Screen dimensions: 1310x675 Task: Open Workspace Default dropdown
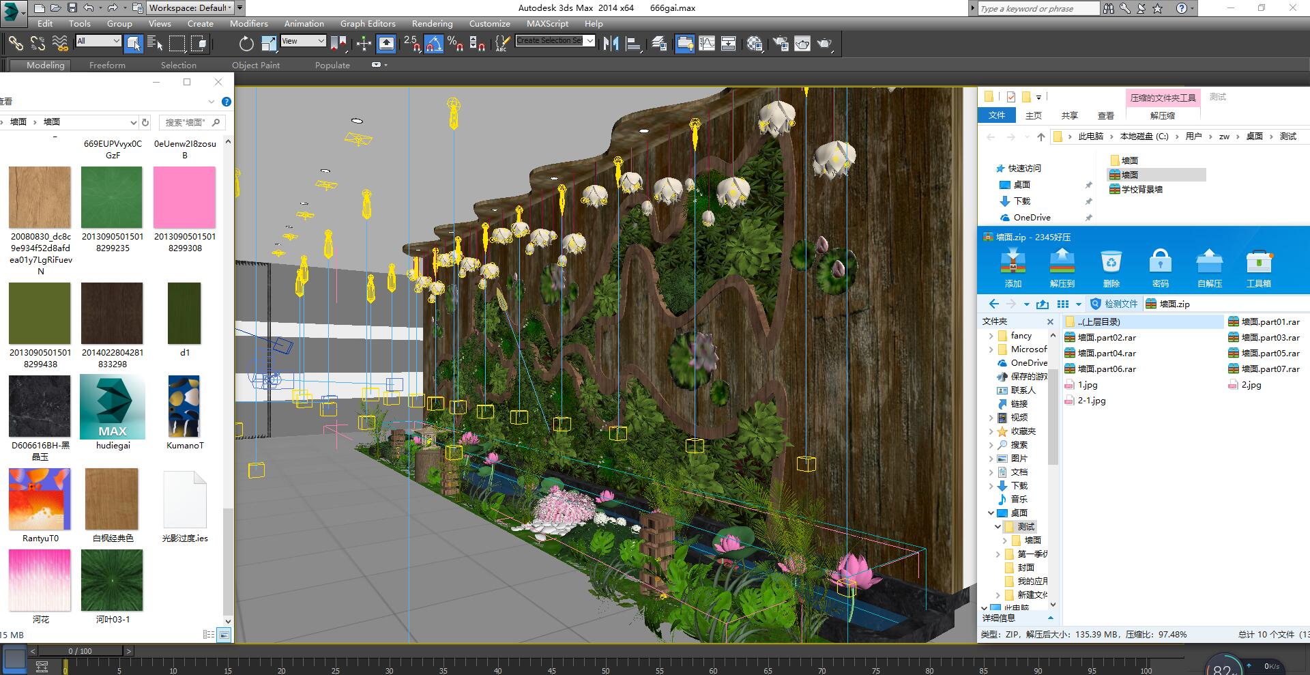(x=190, y=8)
